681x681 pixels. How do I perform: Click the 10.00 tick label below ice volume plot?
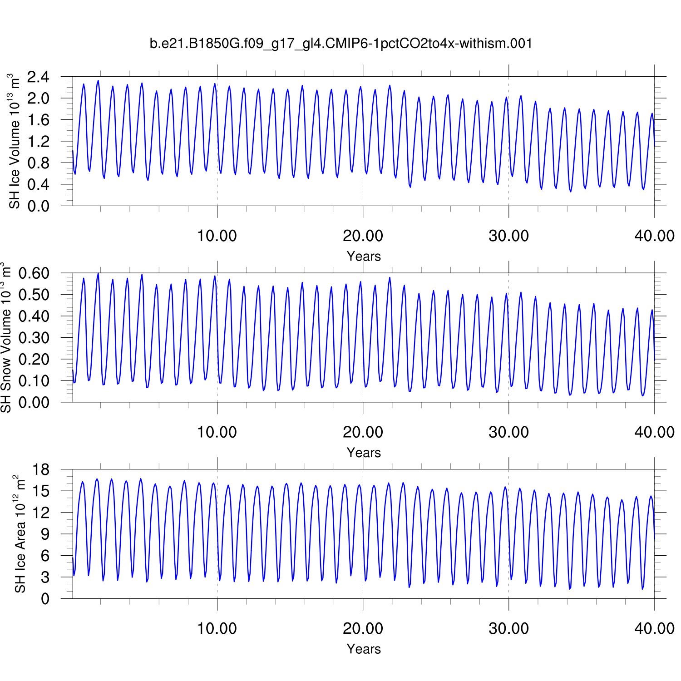click(217, 236)
